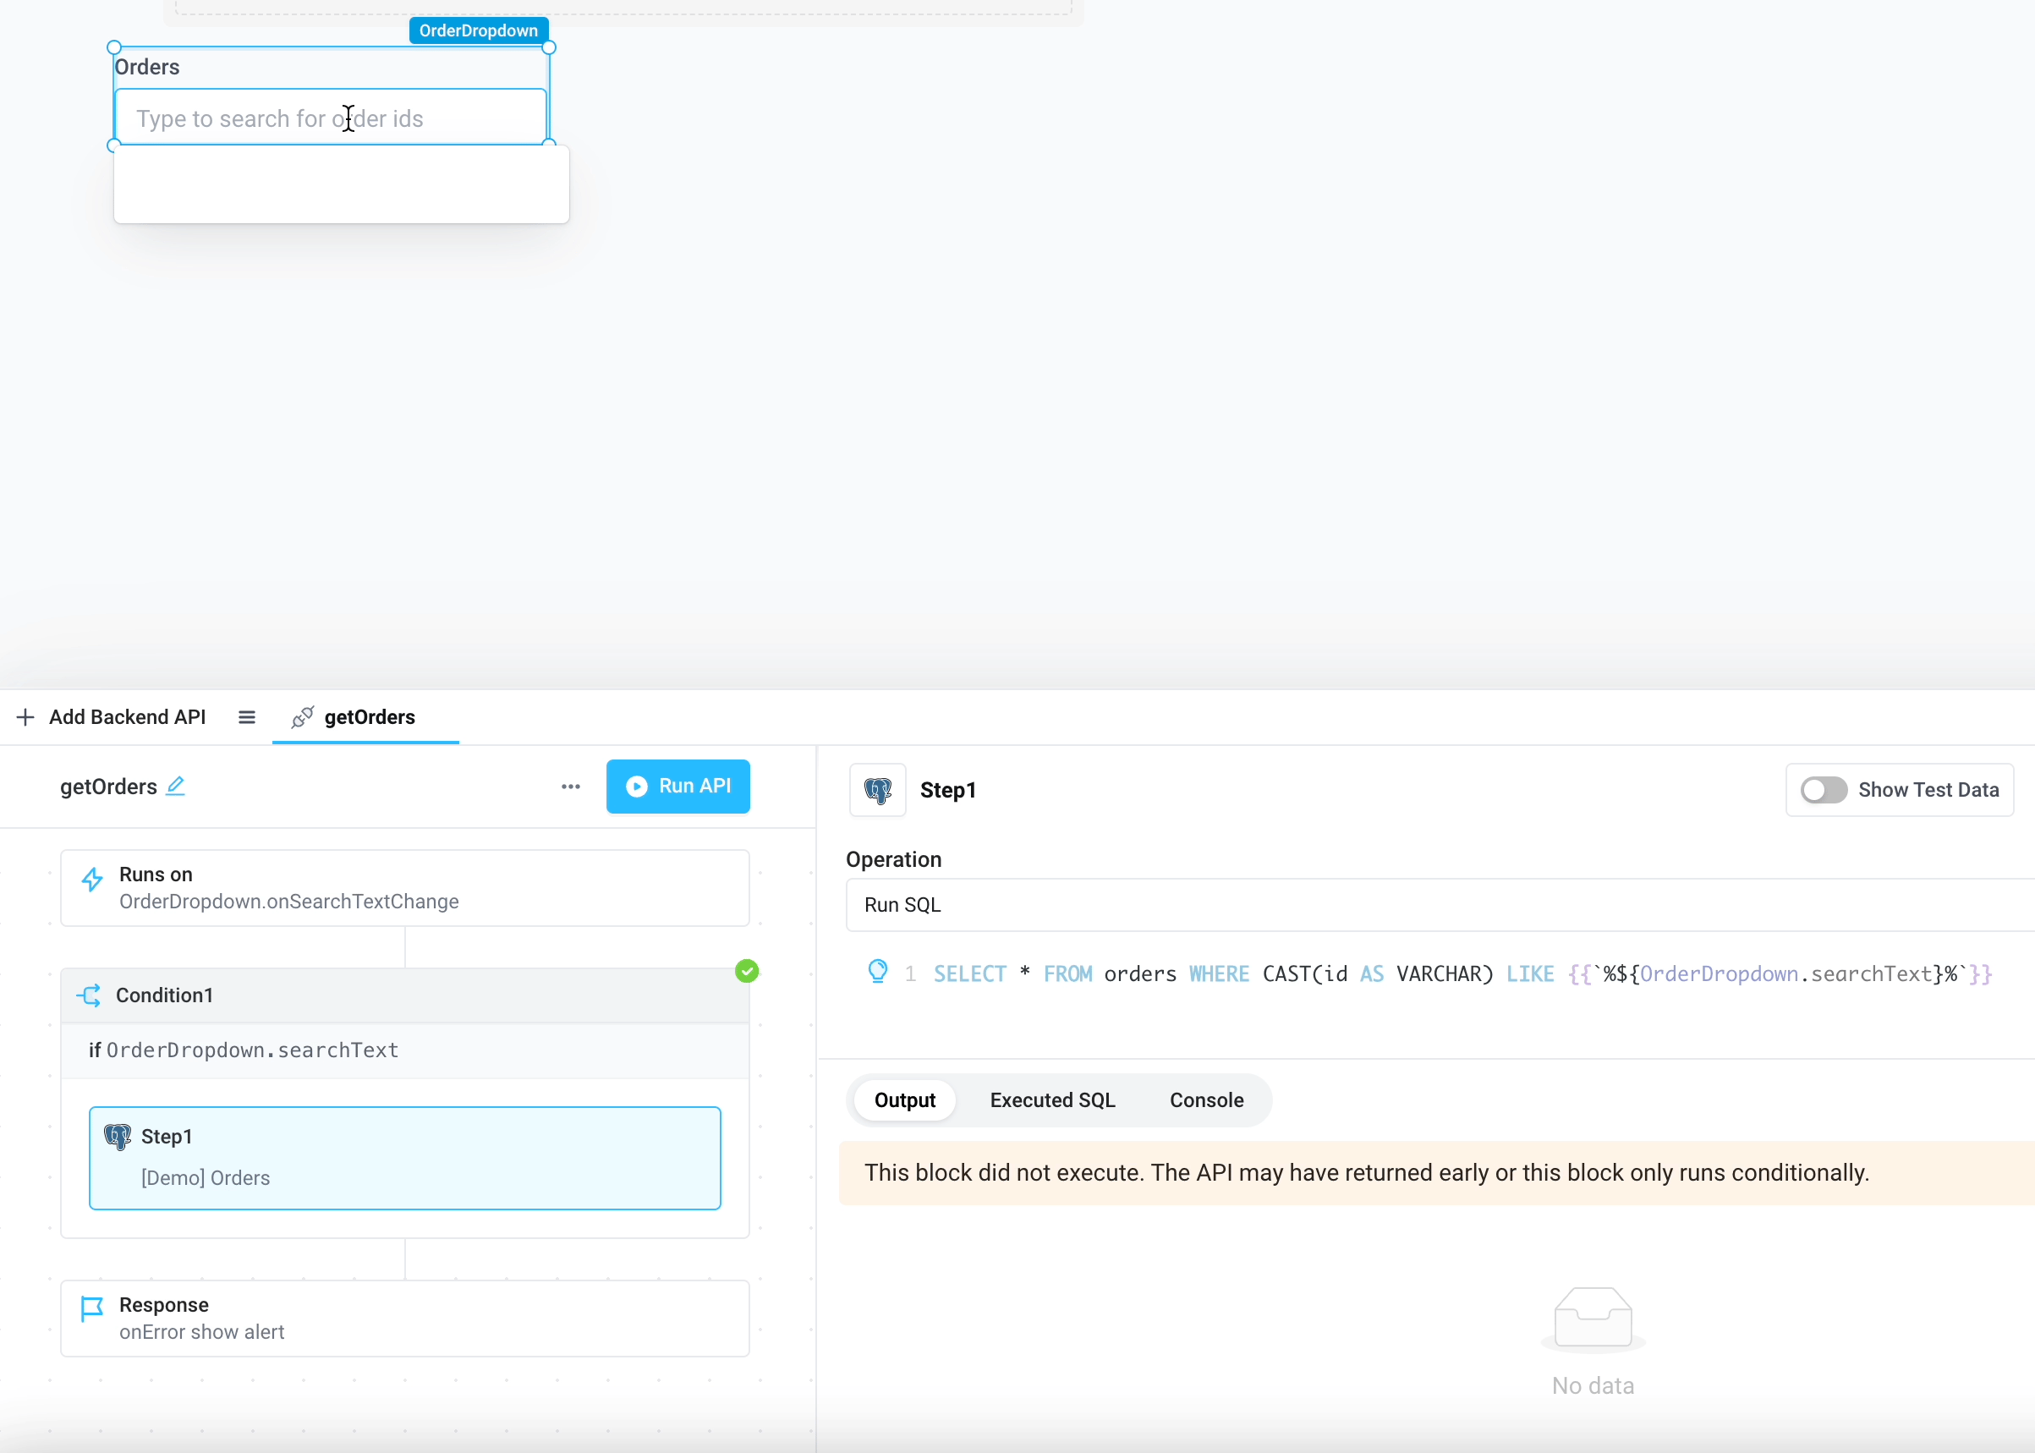Click the PostgreSQL elephant icon next to Step1

pyautogui.click(x=876, y=790)
